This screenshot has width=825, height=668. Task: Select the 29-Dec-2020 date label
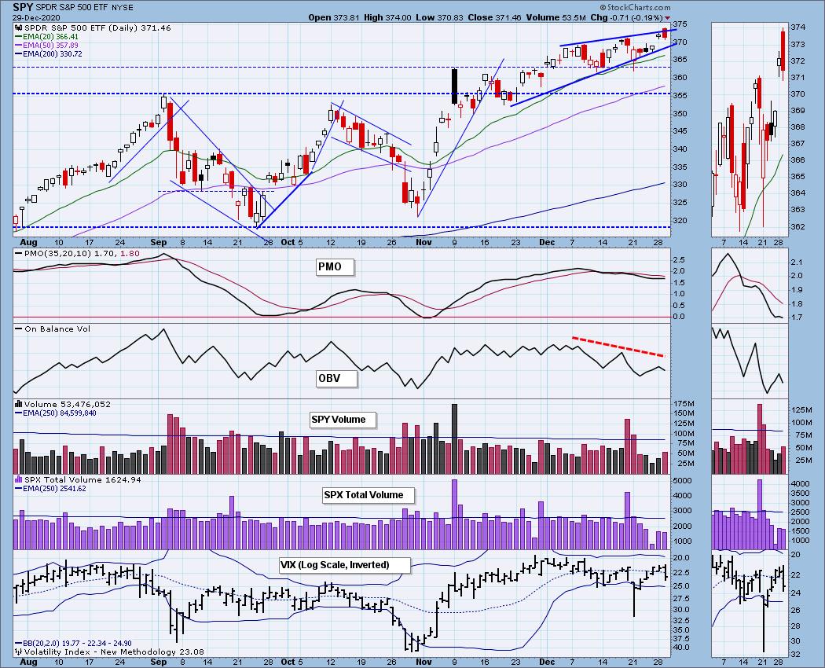(x=35, y=17)
